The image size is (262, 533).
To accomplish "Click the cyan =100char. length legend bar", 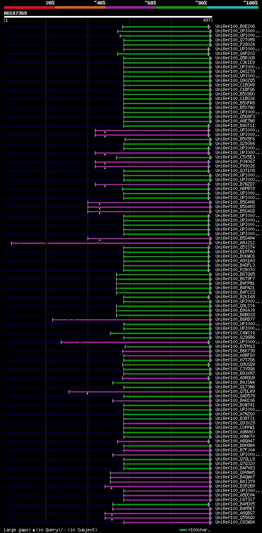I will 183,530.
